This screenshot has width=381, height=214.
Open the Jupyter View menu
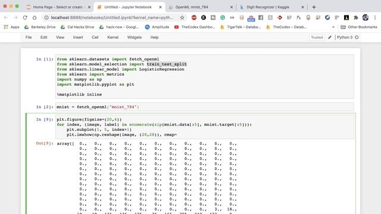(60, 37)
